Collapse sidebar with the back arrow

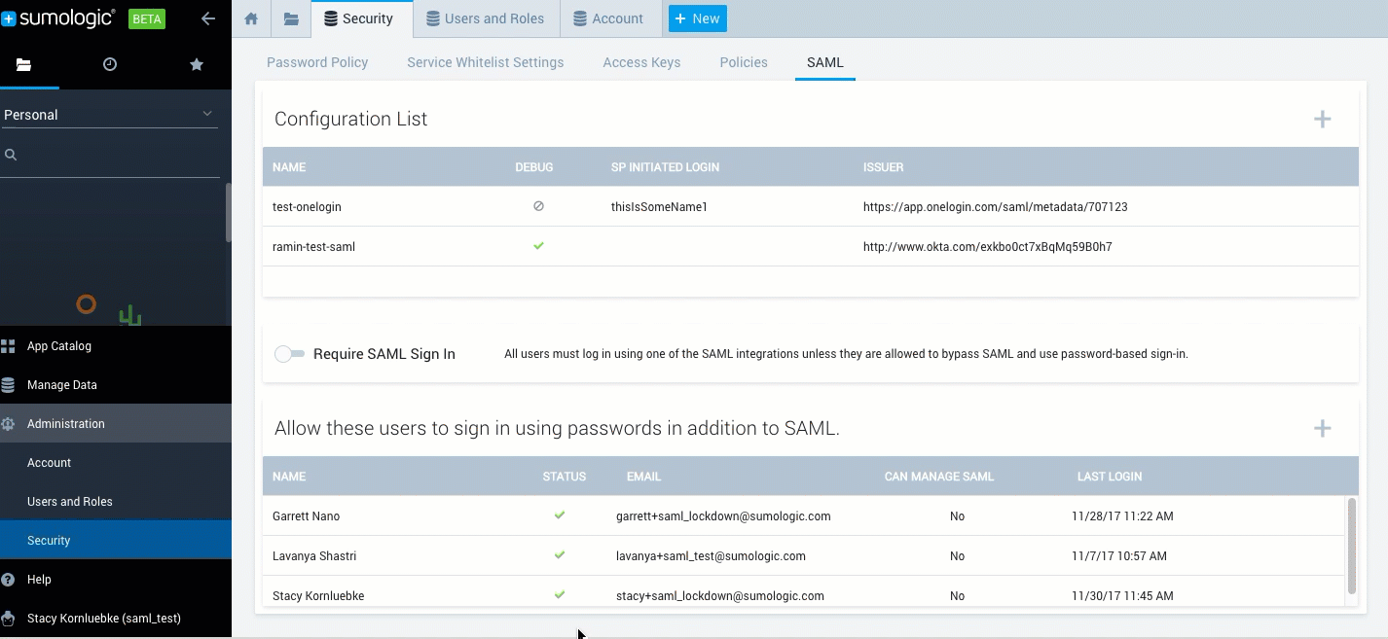click(207, 18)
